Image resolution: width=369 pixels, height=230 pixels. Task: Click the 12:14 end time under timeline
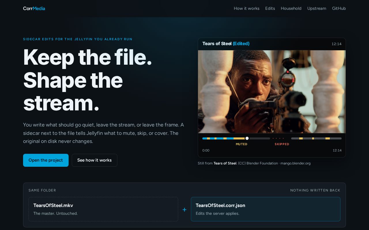pyautogui.click(x=337, y=150)
